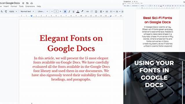185x104 pixels.
Task: Click the Add comment icon
Action: click(x=92, y=12)
